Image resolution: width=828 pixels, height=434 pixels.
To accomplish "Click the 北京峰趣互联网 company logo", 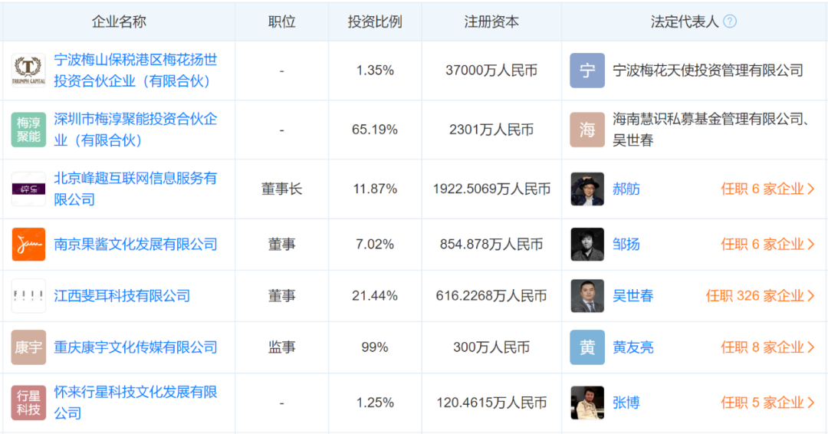I will click(29, 189).
